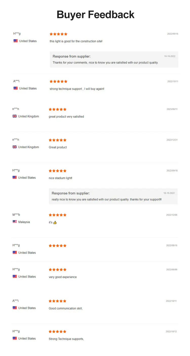
Task: Click the United Kingdom flag beside the "Great product" review
Action: [x=15, y=147]
